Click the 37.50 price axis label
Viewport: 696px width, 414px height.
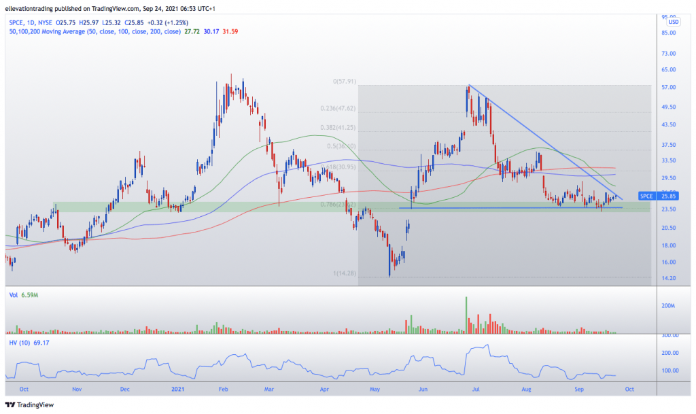pos(669,145)
